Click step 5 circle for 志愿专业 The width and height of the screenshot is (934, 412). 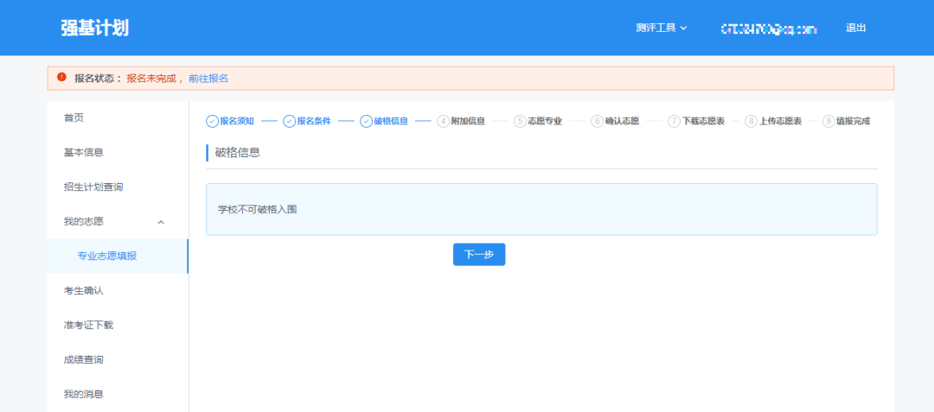[x=520, y=121]
